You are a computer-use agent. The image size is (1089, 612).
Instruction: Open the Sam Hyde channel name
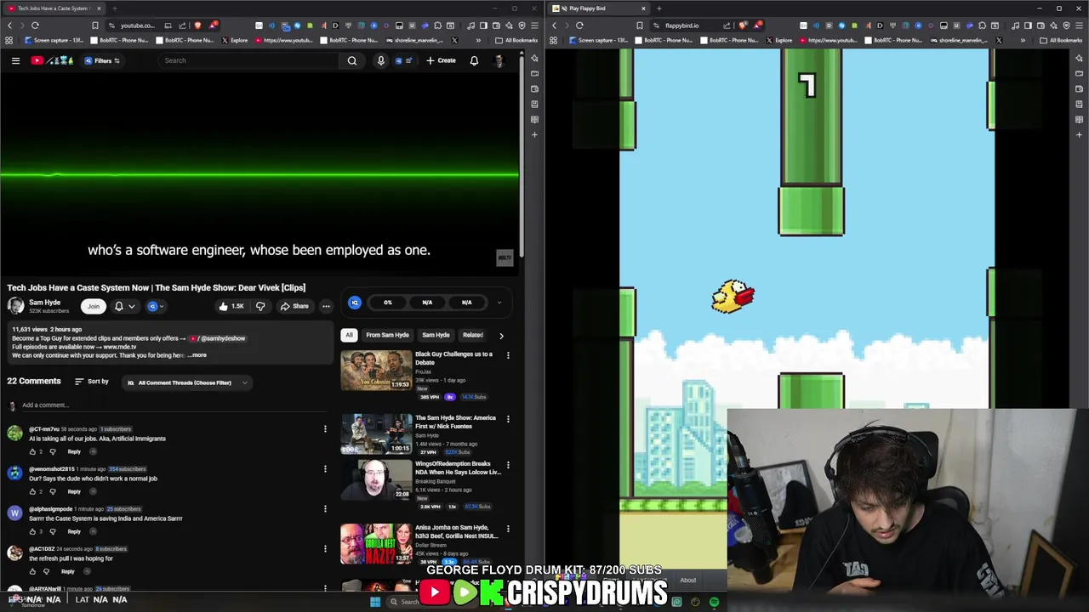44,302
